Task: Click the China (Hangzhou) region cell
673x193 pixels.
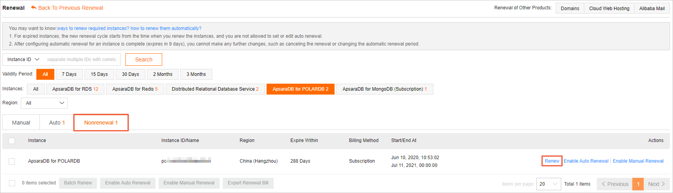Action: pos(259,161)
